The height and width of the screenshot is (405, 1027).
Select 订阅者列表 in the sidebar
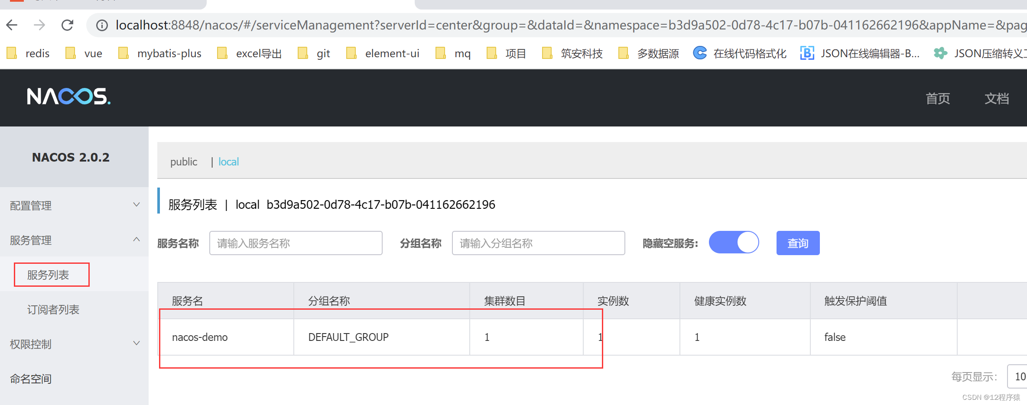(53, 310)
